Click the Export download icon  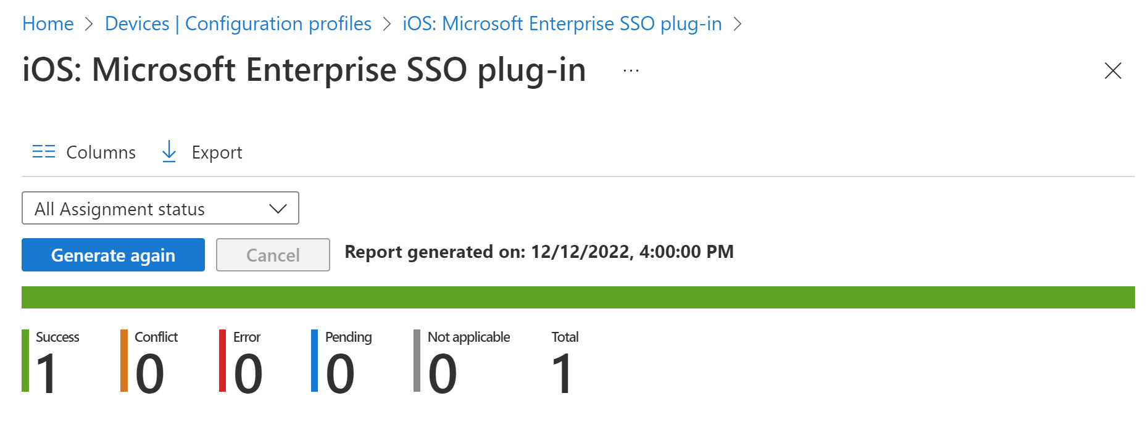(x=168, y=152)
